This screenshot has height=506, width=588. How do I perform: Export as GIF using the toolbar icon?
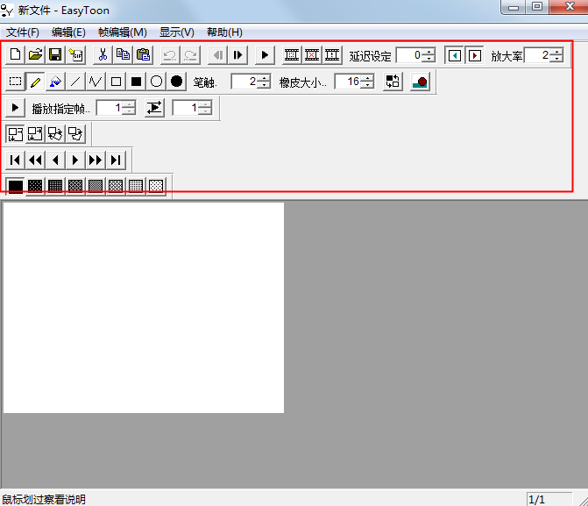tap(76, 55)
